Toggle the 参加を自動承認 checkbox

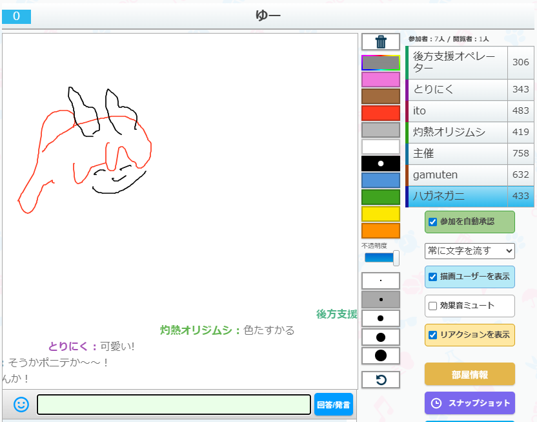(433, 222)
